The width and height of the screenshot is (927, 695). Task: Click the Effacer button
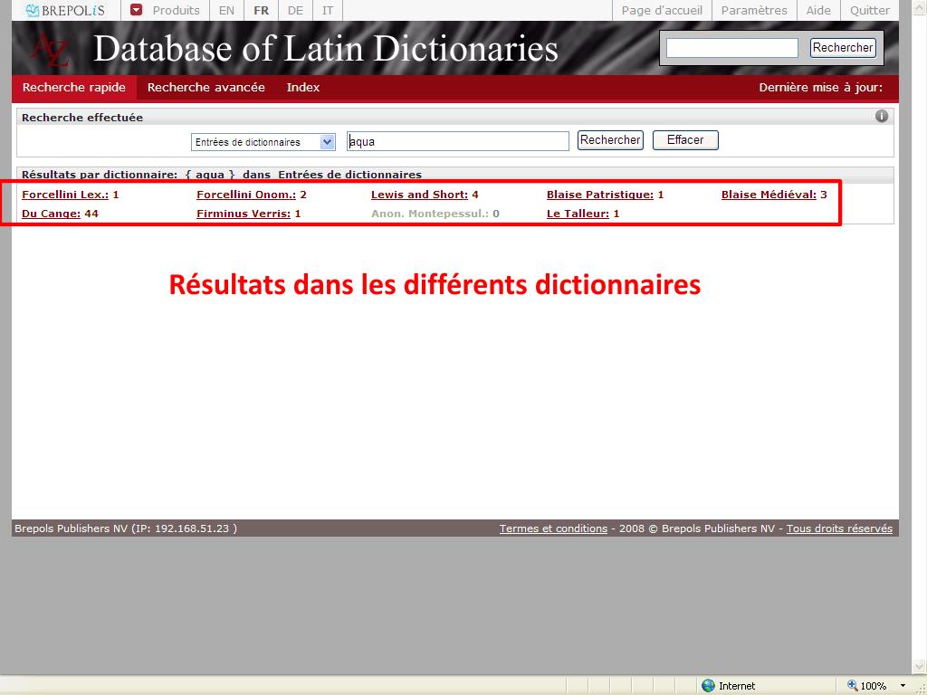pos(685,140)
